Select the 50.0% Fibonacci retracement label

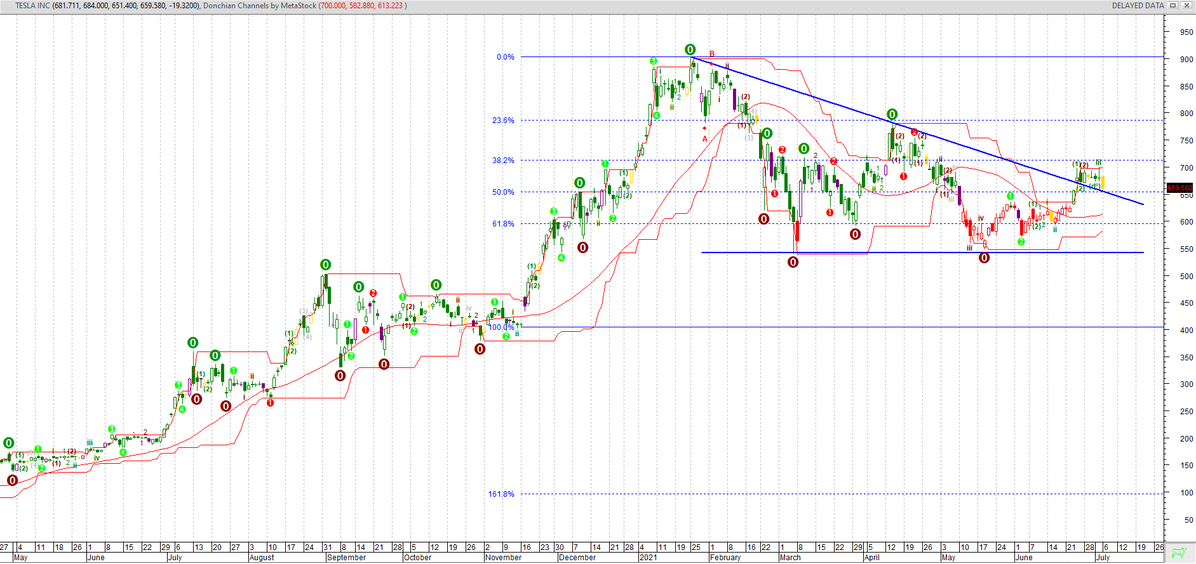[x=503, y=192]
